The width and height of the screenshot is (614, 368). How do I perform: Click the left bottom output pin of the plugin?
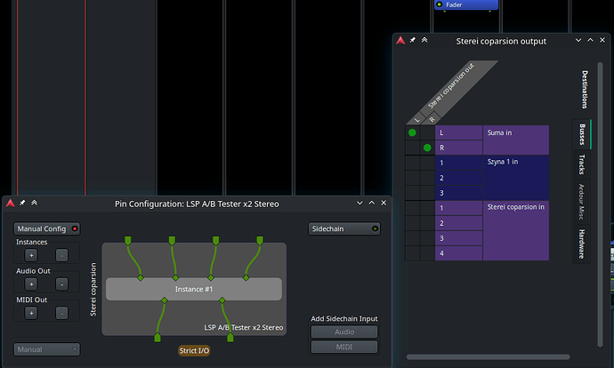point(158,337)
